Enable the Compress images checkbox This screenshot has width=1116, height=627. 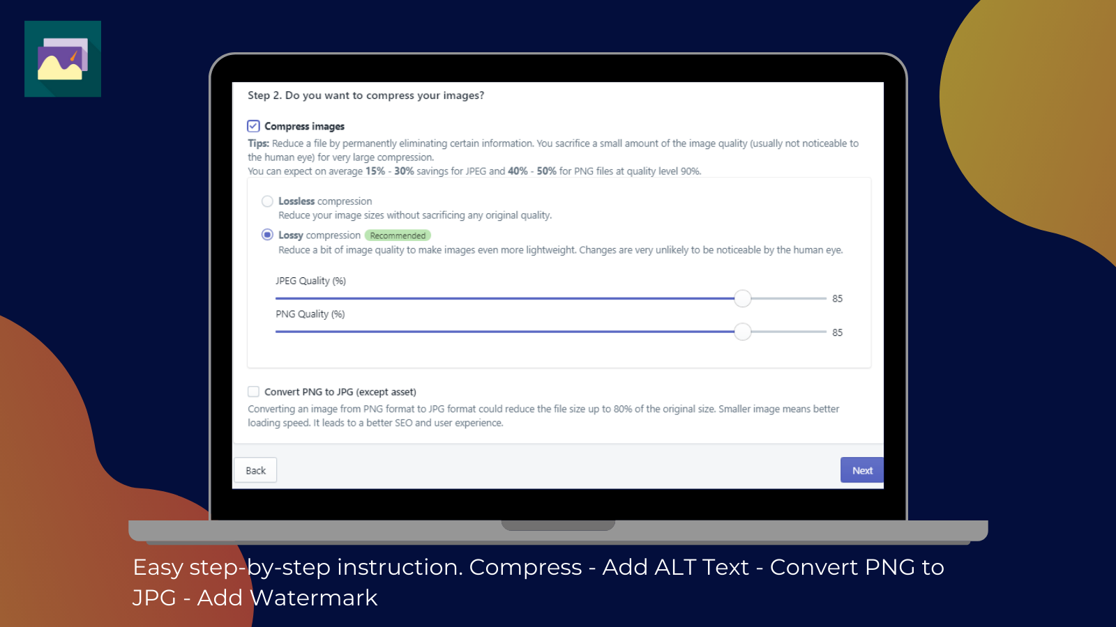(253, 126)
